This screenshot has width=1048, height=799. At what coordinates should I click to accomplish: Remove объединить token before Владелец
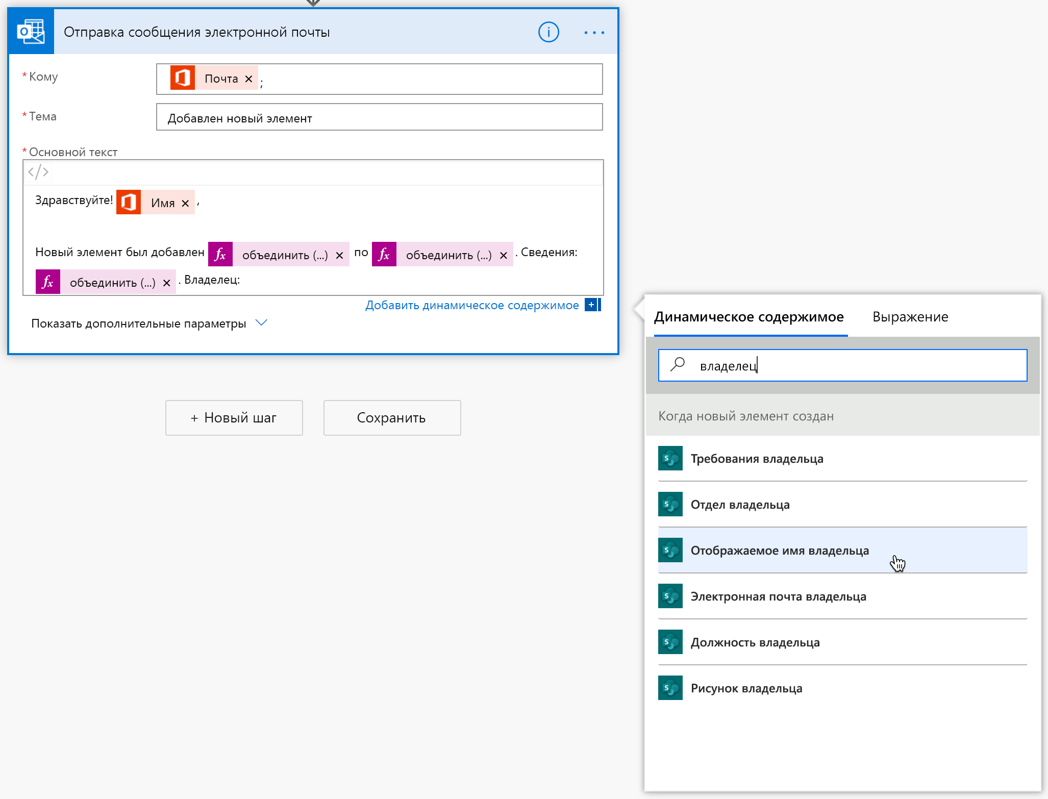pos(166,283)
